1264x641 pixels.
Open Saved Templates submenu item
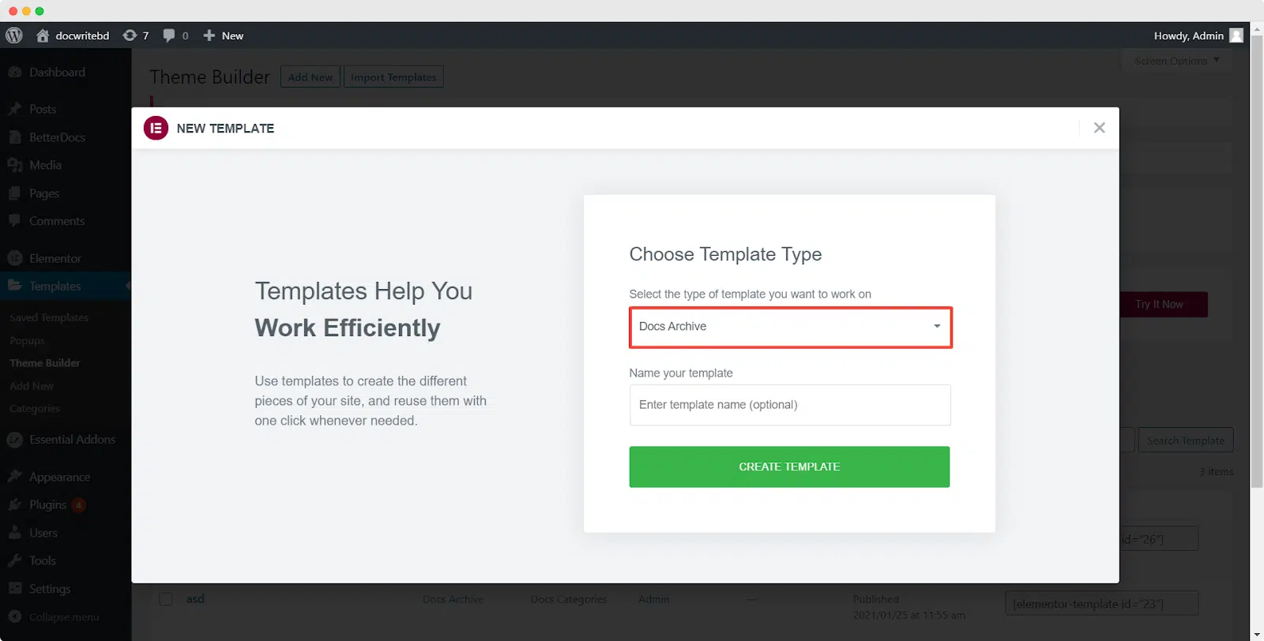(49, 317)
